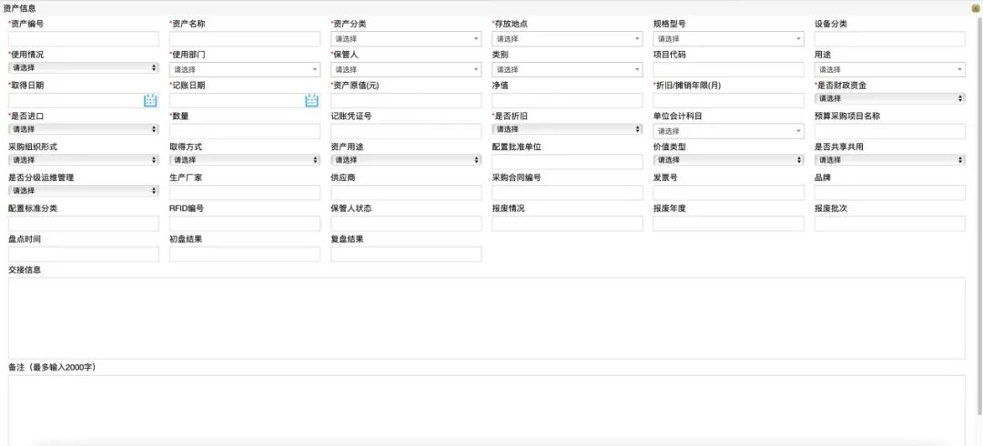Open the 单位会计科目 dropdown

tap(728, 131)
